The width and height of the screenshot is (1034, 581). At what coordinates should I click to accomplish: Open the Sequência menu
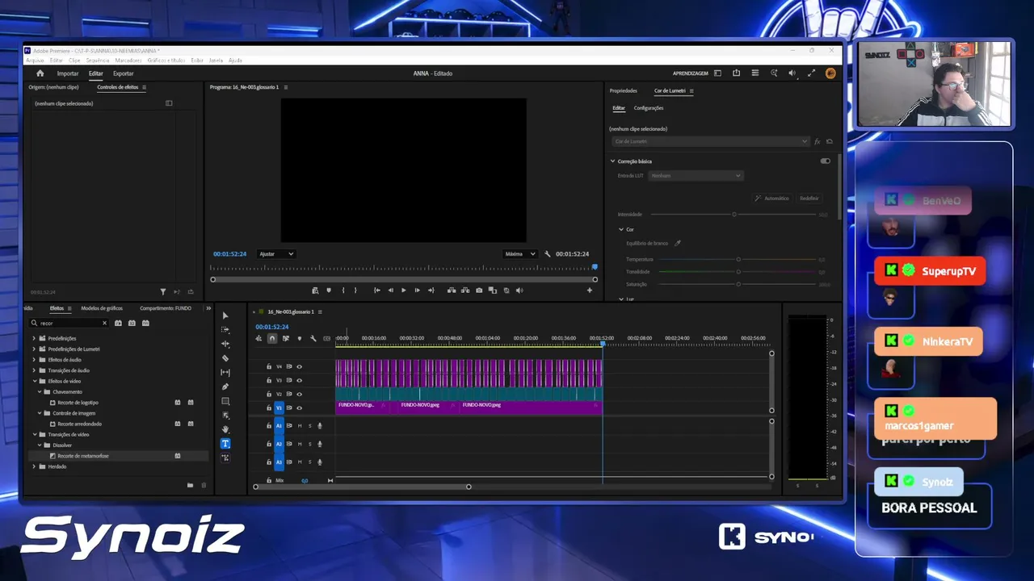pos(98,61)
